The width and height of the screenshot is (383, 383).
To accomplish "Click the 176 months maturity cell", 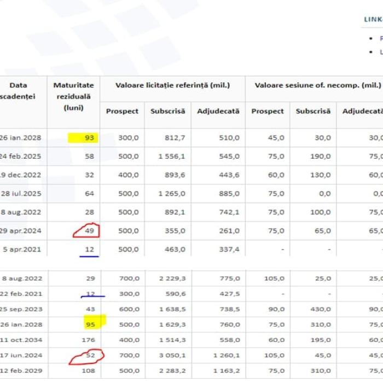I will coord(88,340).
